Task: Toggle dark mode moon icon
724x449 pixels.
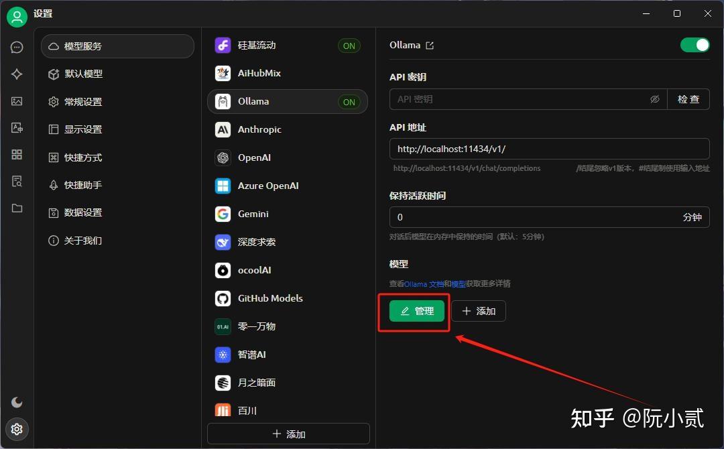Action: [17, 402]
